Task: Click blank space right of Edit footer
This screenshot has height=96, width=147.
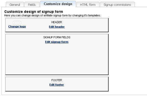Action: 86,85
